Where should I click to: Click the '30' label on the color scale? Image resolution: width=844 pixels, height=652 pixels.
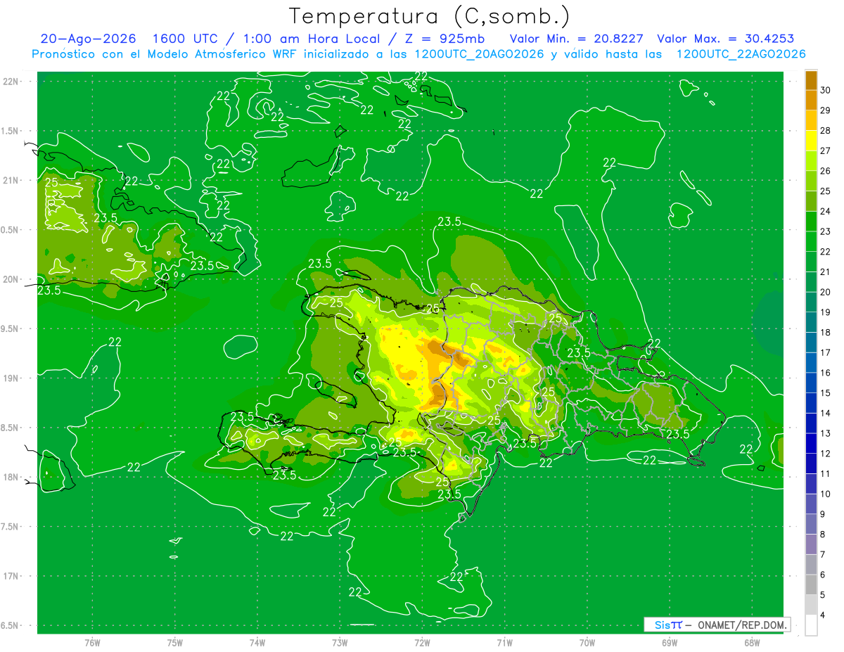(x=826, y=91)
